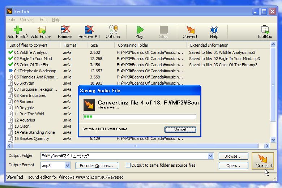
Task: Click the Containing Folder column header
Action: tap(151, 45)
